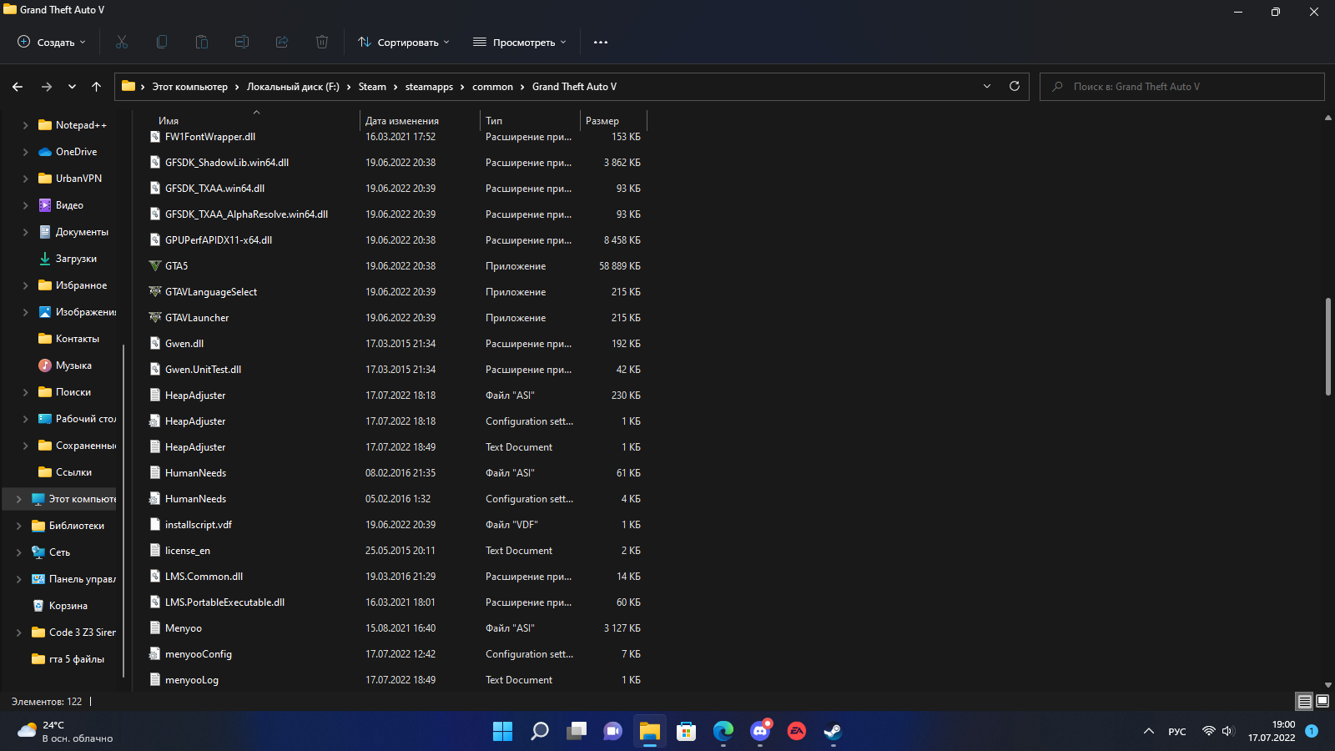Screen dimensions: 1335x751
Task: Open Steam from the taskbar
Action: [x=833, y=732]
